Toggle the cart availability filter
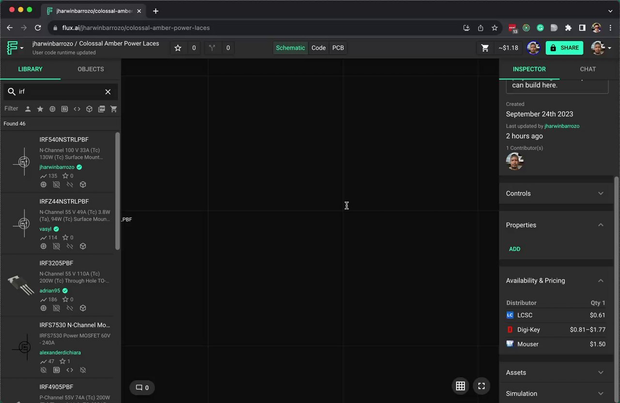This screenshot has width=620, height=403. coord(114,109)
